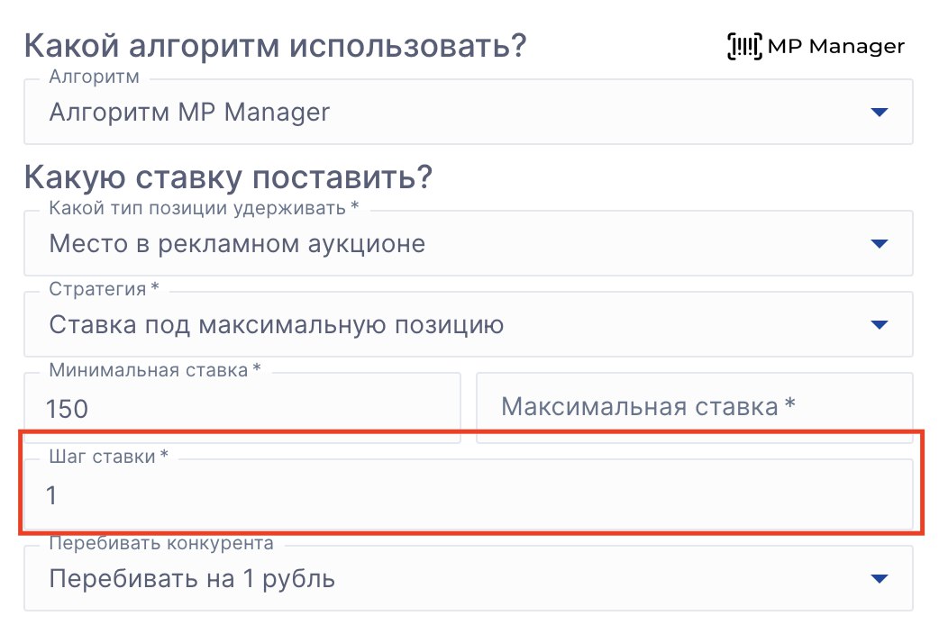Focus the Минимальная ставка field with 150
Screen dimensions: 939x643
point(242,410)
